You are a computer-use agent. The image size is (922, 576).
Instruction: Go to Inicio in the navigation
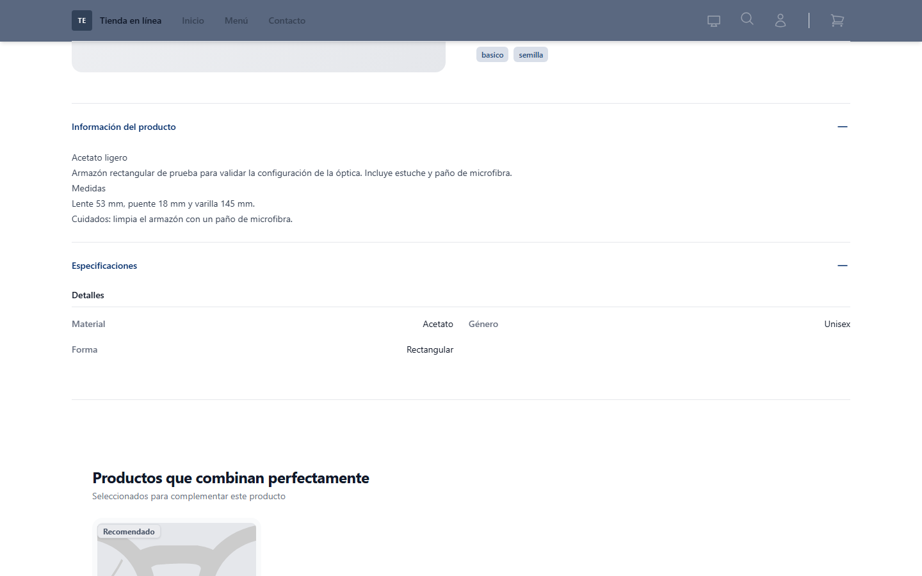coord(193,20)
